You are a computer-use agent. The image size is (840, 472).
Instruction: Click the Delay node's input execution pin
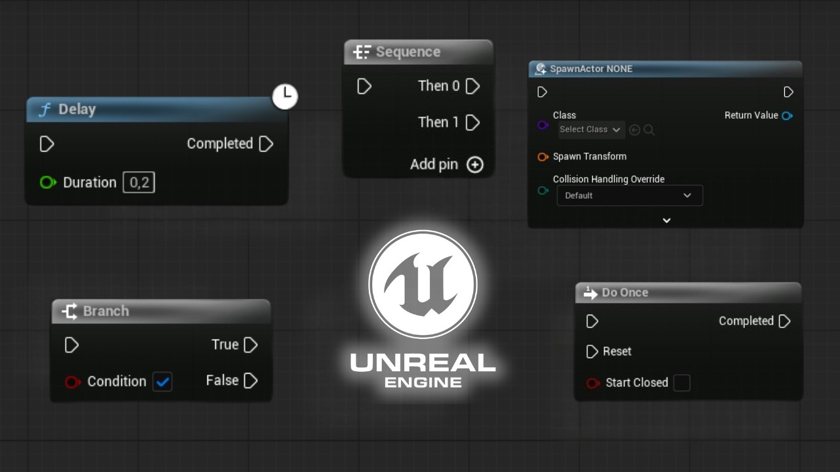tap(47, 144)
